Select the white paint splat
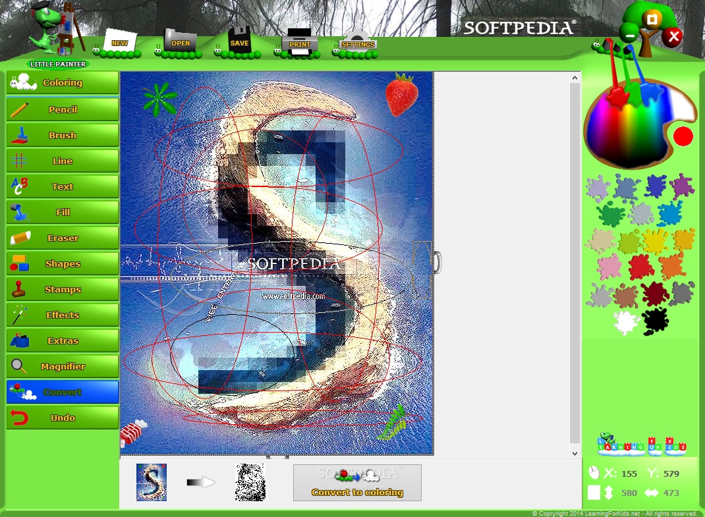The width and height of the screenshot is (705, 517). pos(626,322)
